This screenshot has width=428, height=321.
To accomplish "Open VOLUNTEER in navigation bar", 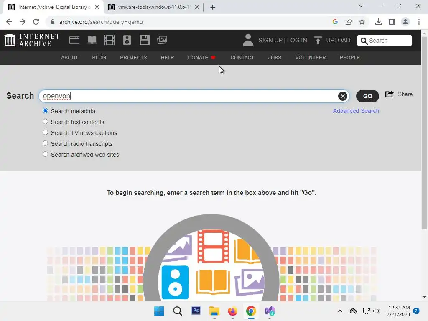I will point(311,58).
